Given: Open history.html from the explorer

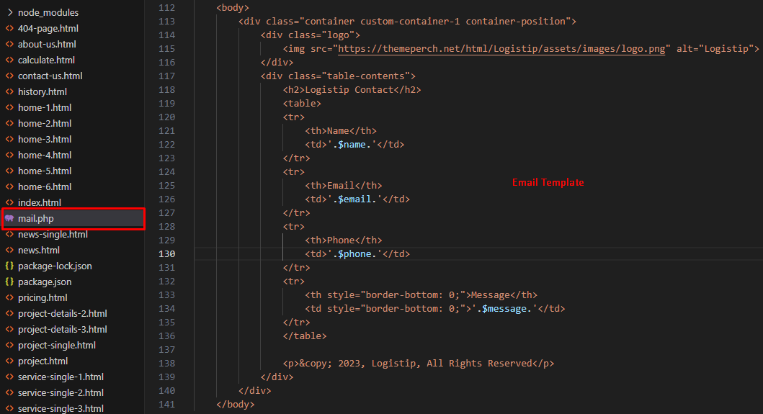Looking at the screenshot, I should click(x=42, y=91).
